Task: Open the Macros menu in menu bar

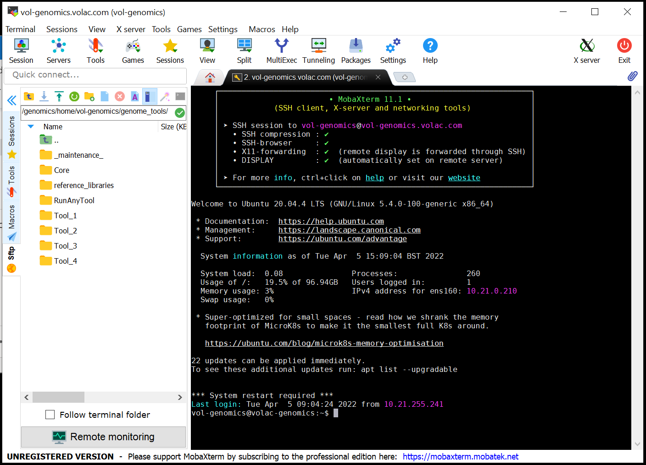Action: click(x=262, y=29)
